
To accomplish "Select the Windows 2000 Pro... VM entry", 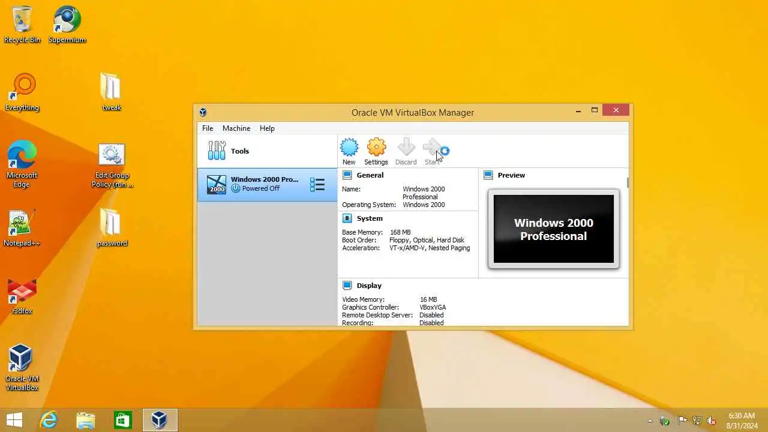I will pyautogui.click(x=268, y=185).
